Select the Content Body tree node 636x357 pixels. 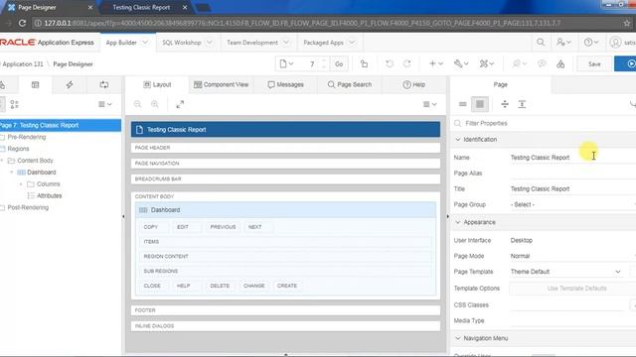[x=35, y=161]
